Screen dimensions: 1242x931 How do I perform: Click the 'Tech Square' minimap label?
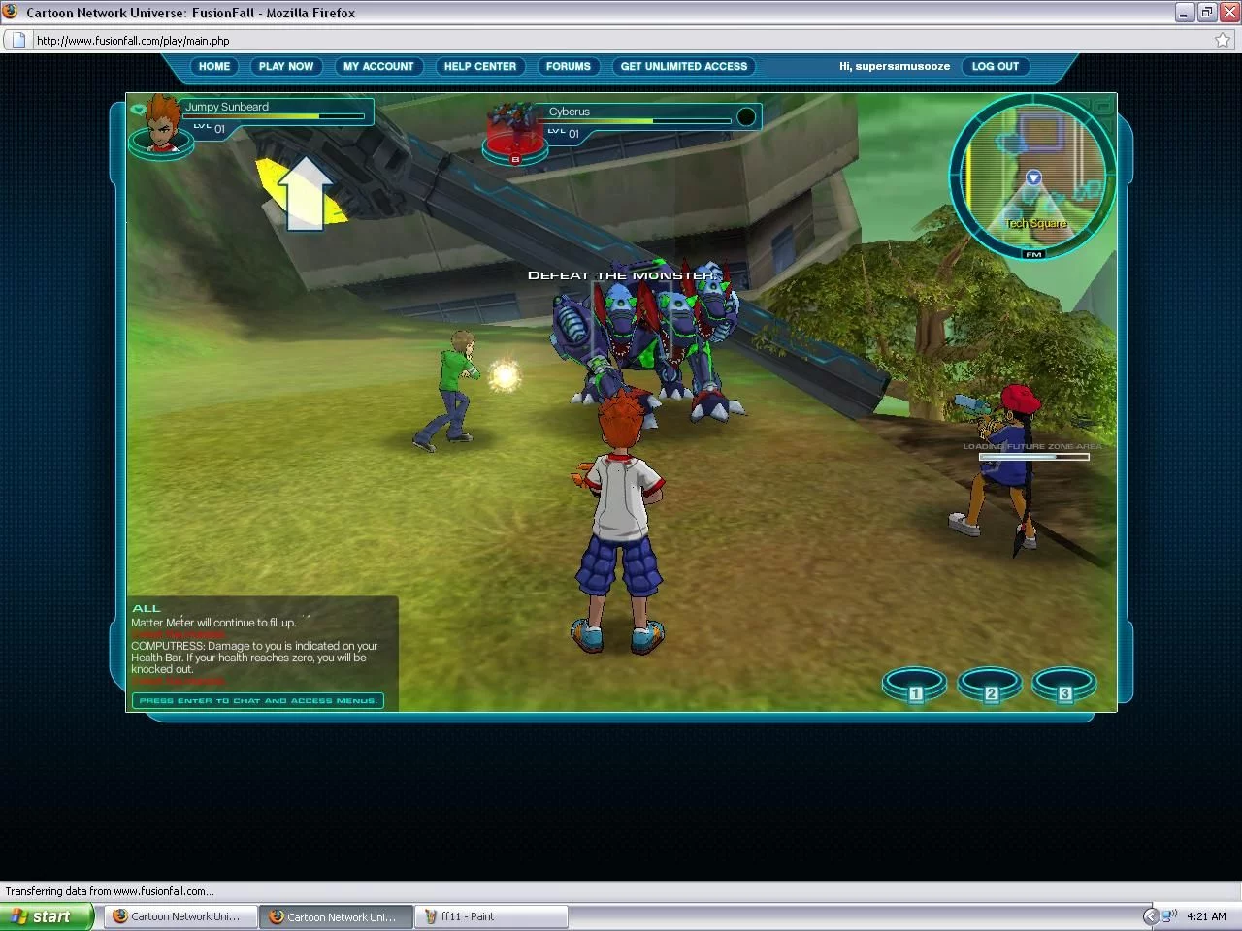1035,223
